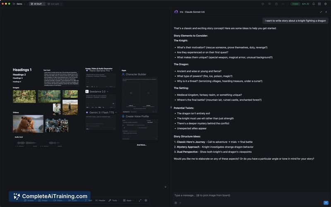331x207 pixels.
Task: Open the settings gear in top bar
Action: 326,4
